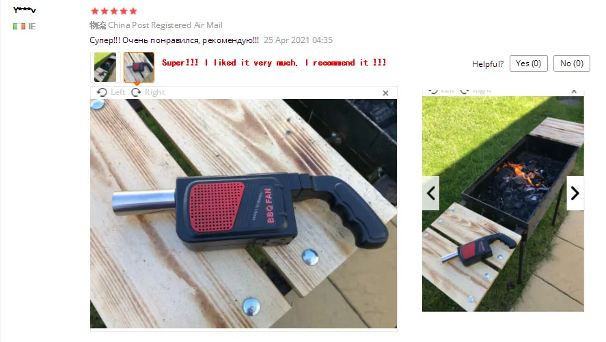Open the first review thumbnail of the grill

coord(105,67)
